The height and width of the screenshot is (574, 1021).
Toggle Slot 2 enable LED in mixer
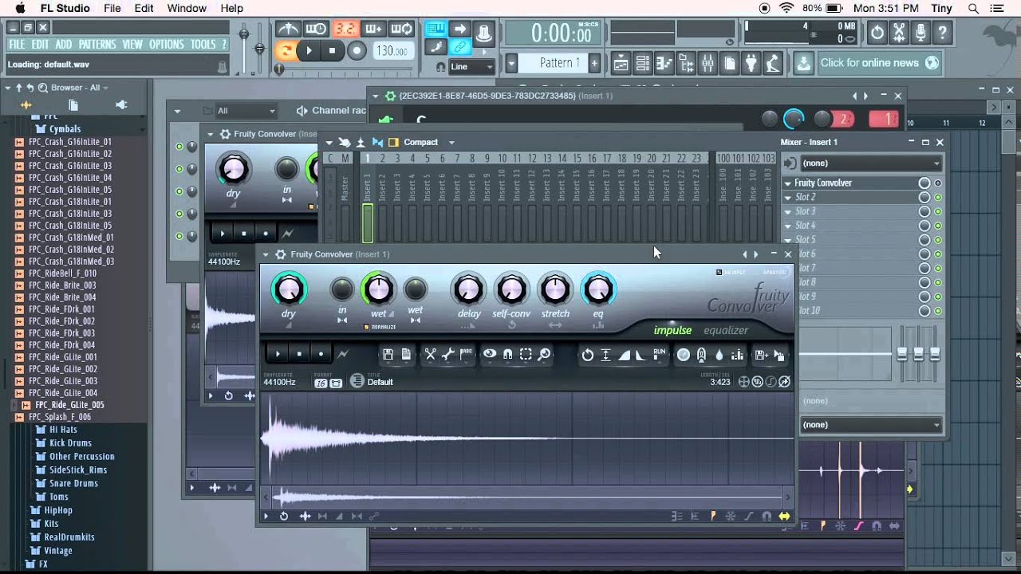coord(938,197)
